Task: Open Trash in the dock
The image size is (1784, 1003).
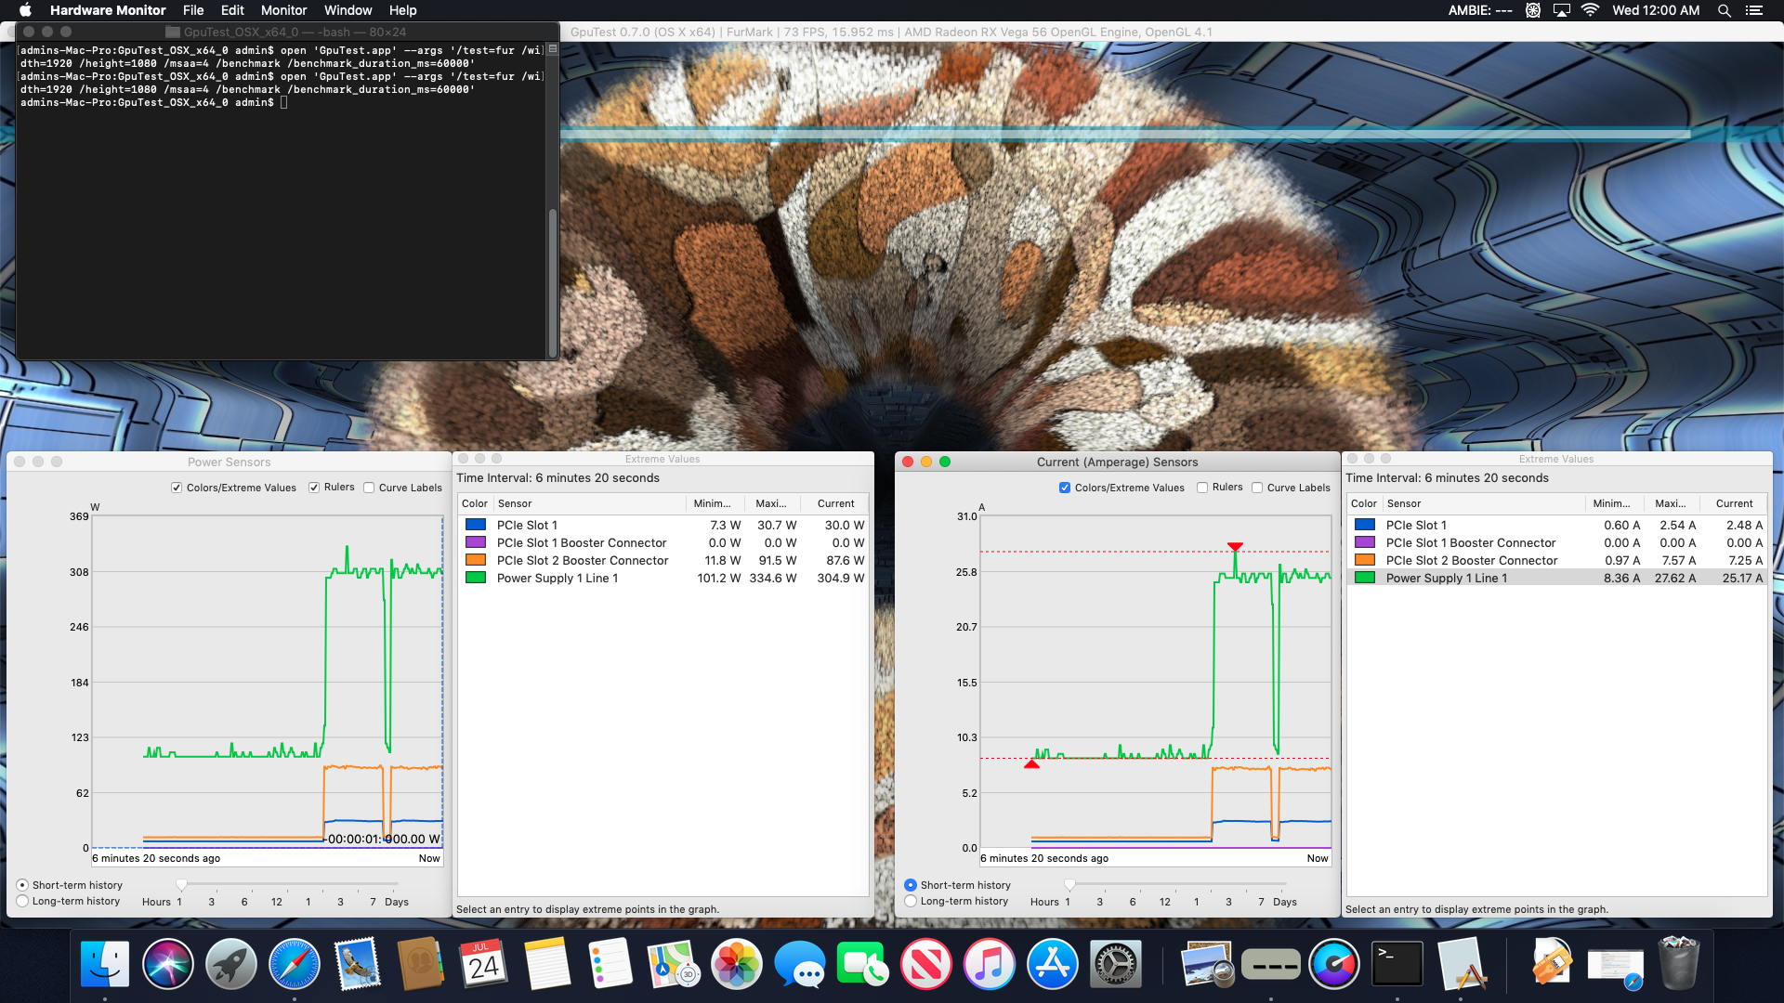Action: point(1679,964)
